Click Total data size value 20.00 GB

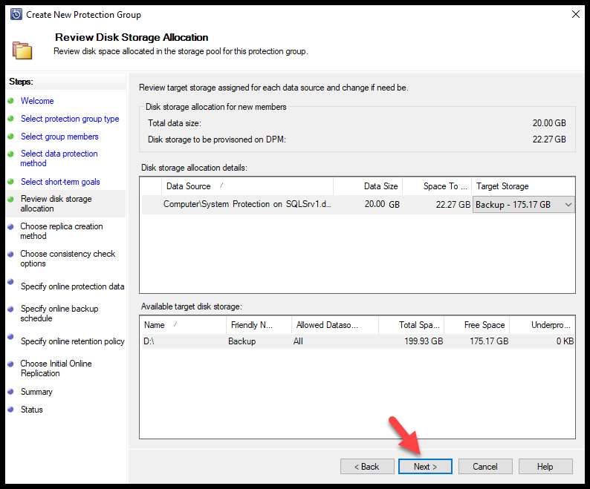click(549, 123)
